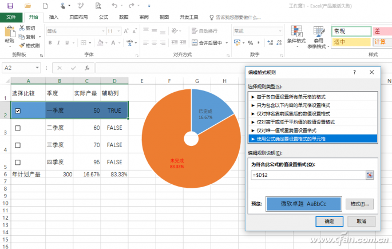The height and width of the screenshot is (249, 392).
Task: Click the Open folder icon in quick access toolbar
Action: 27,6
